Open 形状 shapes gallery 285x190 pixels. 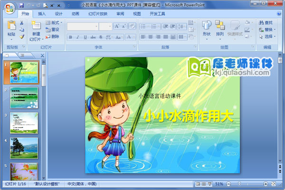point(207,30)
